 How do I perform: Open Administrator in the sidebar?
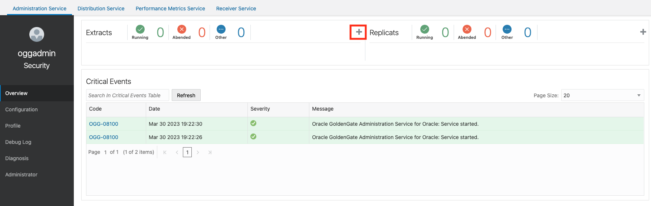(x=37, y=175)
